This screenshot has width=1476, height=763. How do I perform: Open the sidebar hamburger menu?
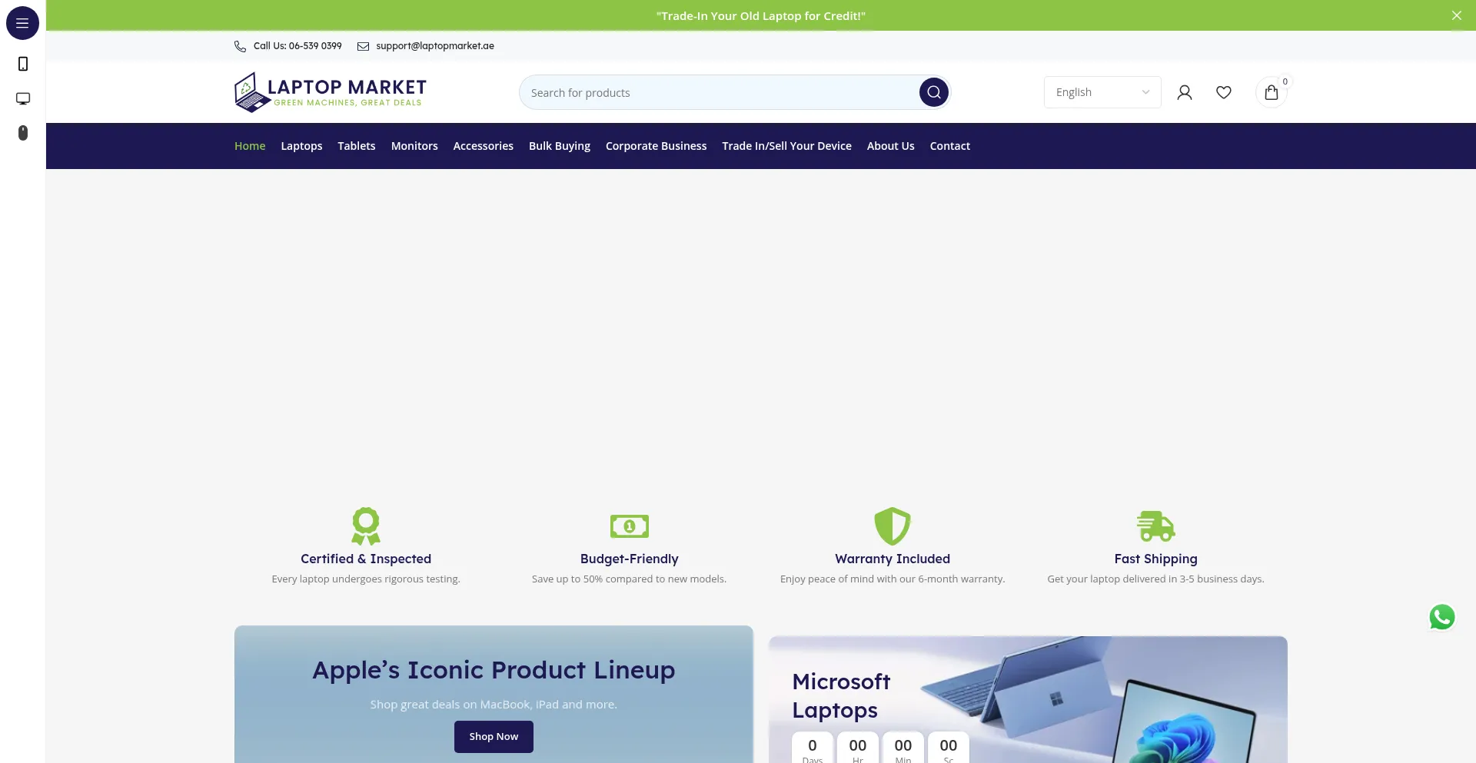click(22, 23)
